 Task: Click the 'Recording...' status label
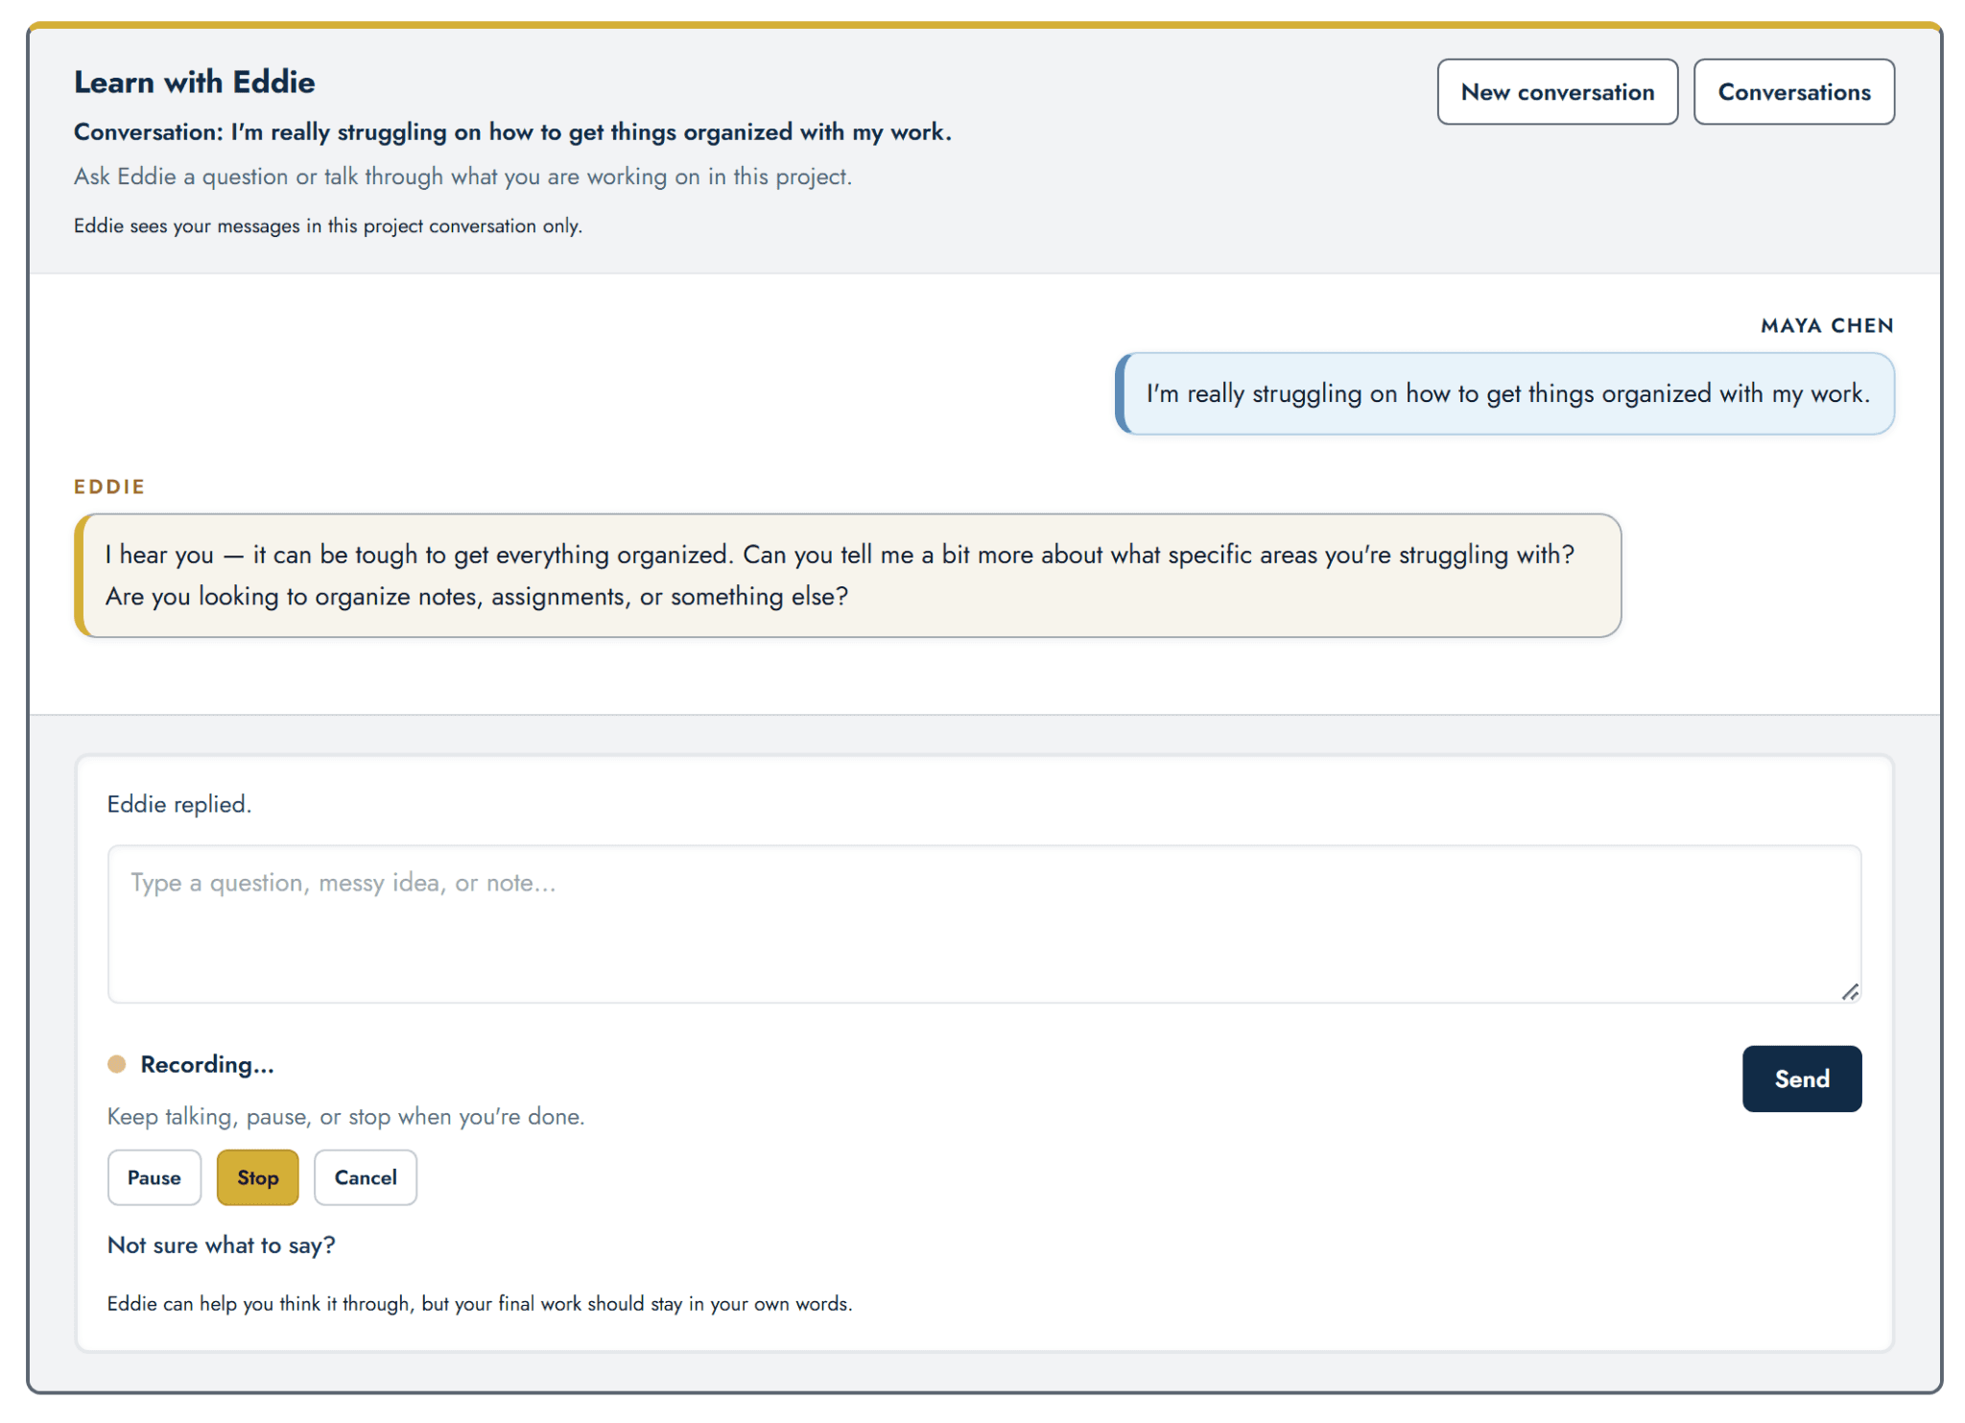[207, 1064]
